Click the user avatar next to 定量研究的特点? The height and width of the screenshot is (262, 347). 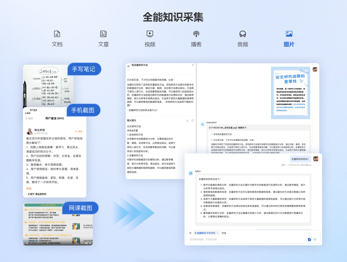(x=316, y=159)
